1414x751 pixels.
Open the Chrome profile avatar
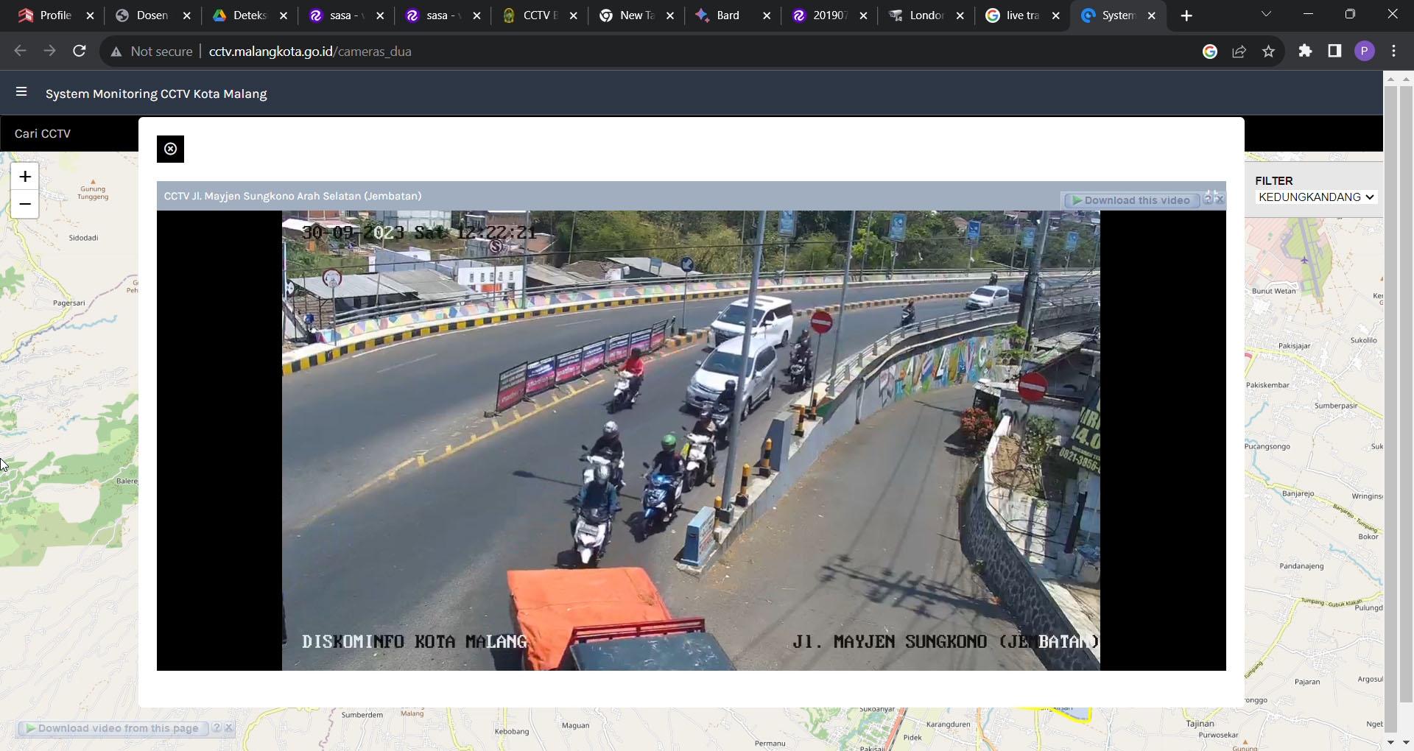(1364, 51)
